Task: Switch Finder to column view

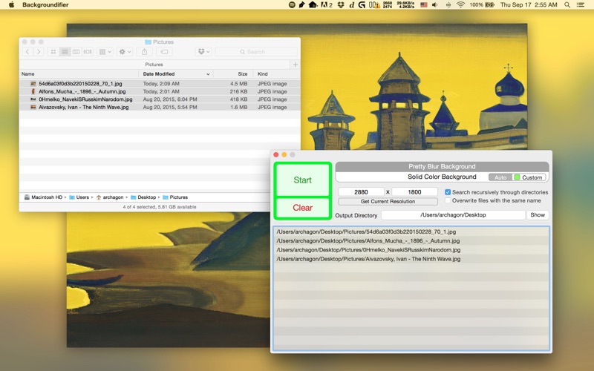Action: (76, 52)
